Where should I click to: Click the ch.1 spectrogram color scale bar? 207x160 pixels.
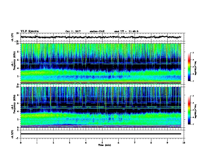click(189, 67)
